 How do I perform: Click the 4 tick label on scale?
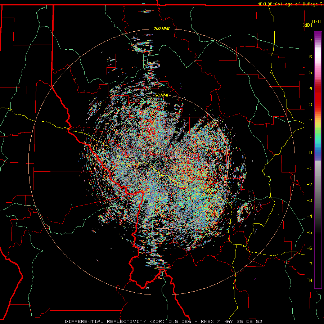point(311,89)
